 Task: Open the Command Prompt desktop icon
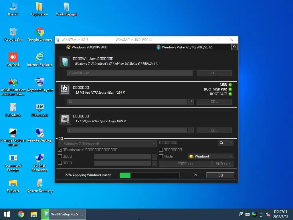[x=13, y=163]
